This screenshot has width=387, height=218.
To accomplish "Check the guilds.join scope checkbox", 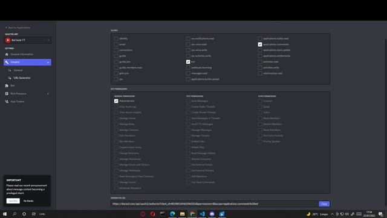I will pos(116,62).
